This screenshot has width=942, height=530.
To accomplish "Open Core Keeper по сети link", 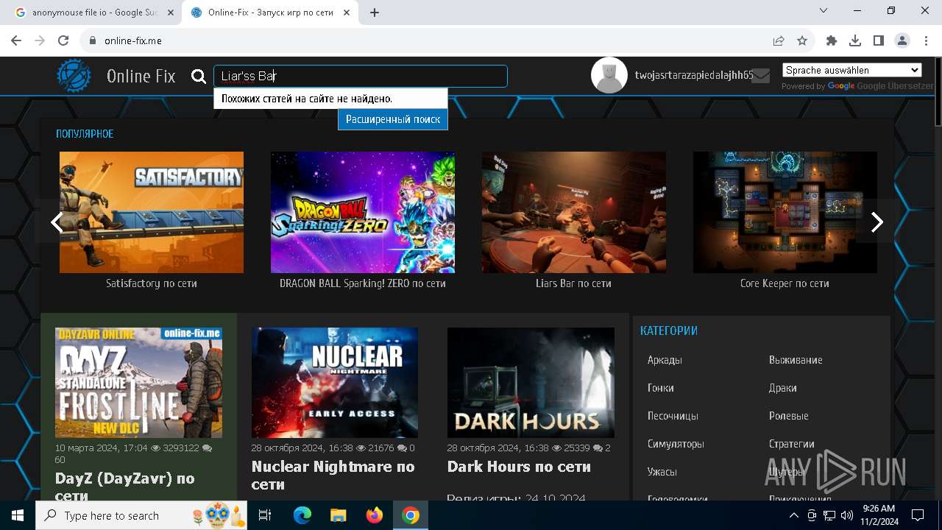I will 785,283.
